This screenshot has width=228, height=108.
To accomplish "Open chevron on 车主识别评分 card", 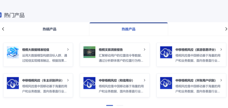I will tap(68, 80).
